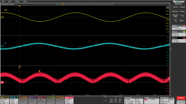186x104 pixels.
Task: Click the orange trigger position marker T
Action: coord(19,67)
